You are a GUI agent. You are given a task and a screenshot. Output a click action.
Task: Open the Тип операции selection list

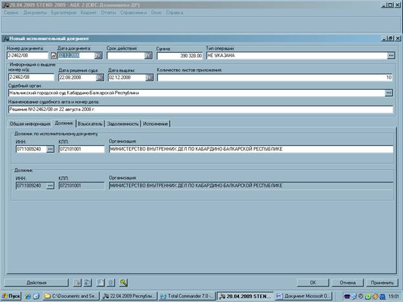pos(390,56)
